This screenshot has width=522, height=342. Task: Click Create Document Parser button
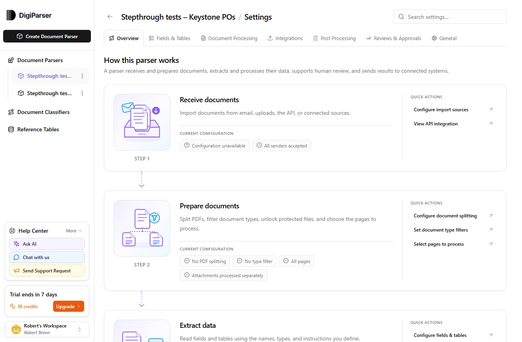47,36
